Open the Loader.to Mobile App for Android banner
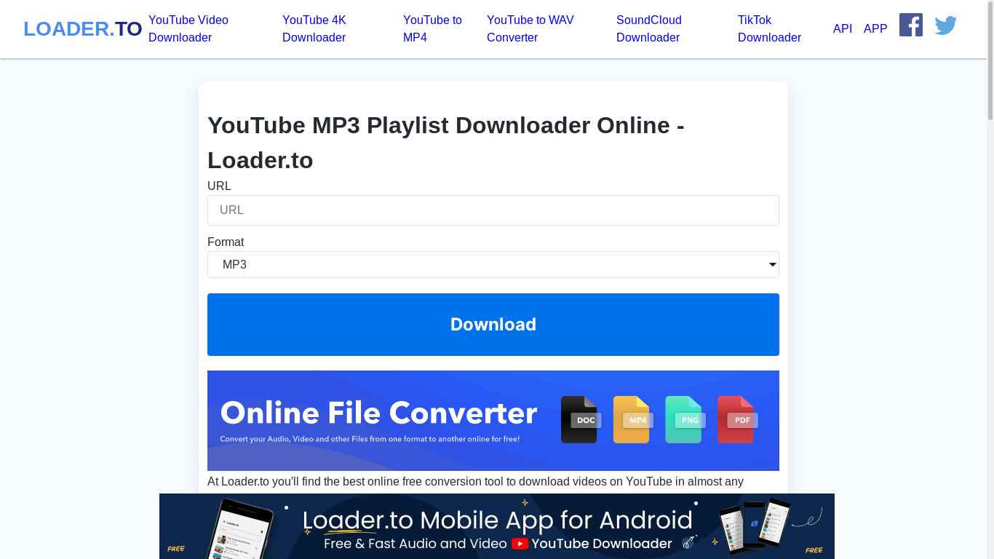 [497, 526]
